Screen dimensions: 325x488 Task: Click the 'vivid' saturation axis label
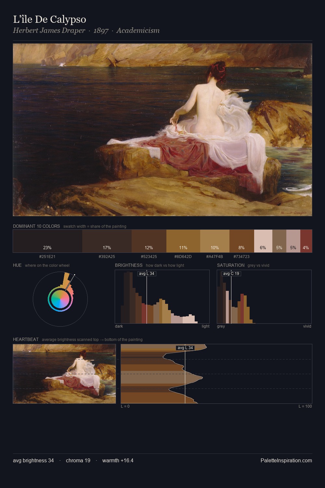tap(307, 326)
